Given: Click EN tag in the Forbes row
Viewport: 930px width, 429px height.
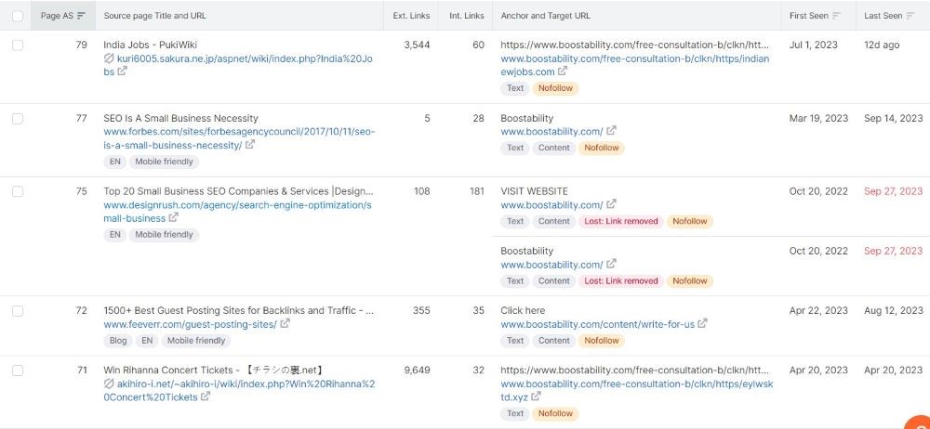Looking at the screenshot, I should pos(114,162).
